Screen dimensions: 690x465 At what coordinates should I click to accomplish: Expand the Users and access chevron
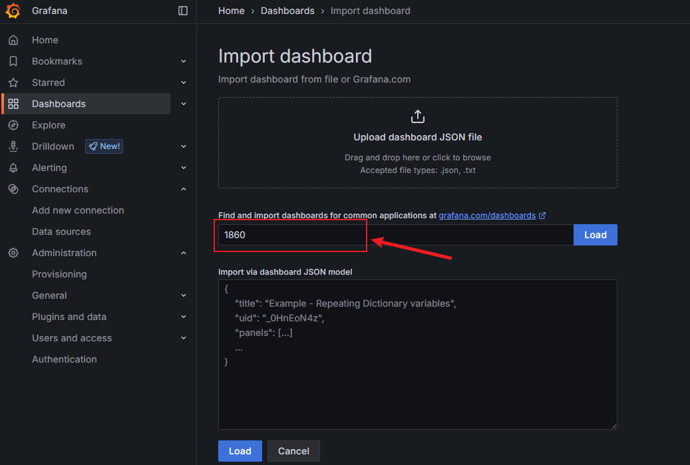point(184,338)
